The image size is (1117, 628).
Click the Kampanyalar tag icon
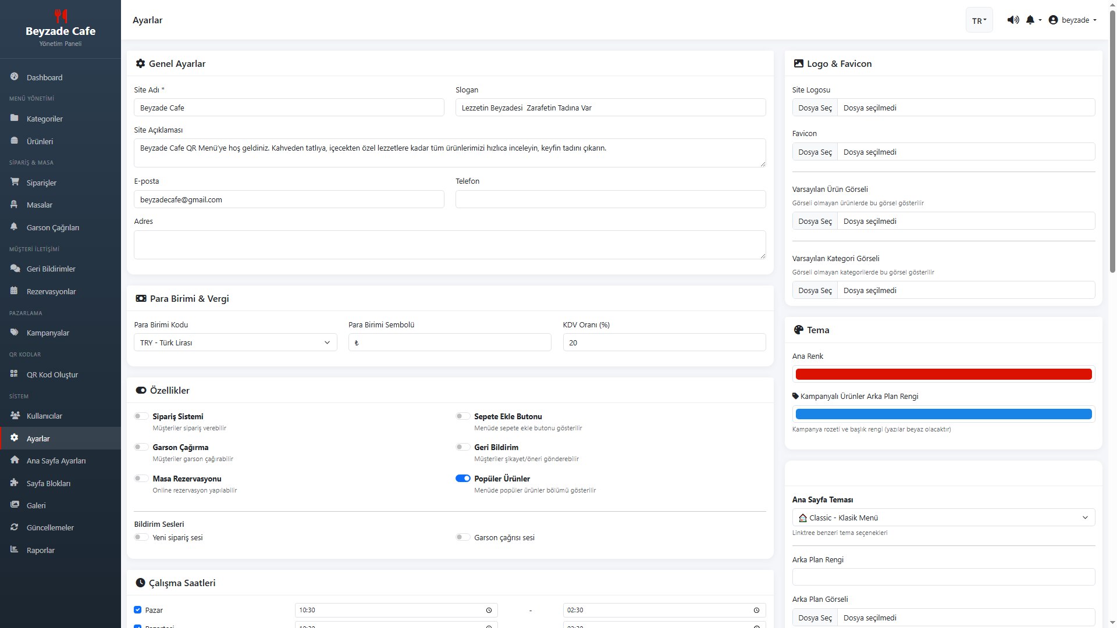point(14,332)
